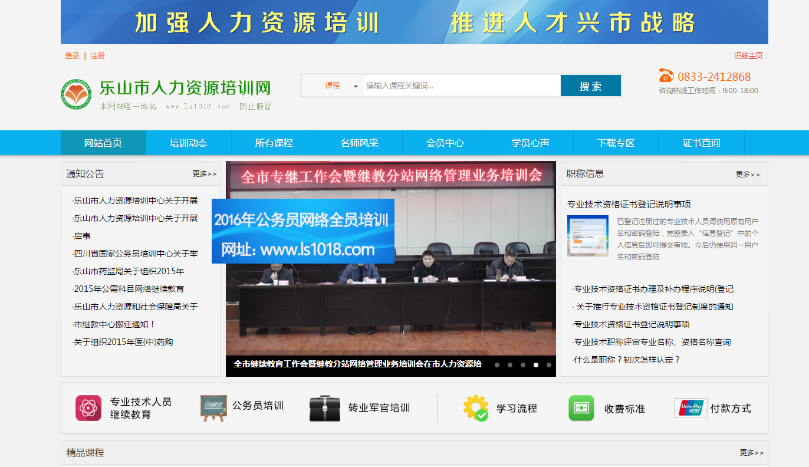Screen dimensions: 809x467
Task: Open the 所有课程 navigation tab
Action: (274, 143)
